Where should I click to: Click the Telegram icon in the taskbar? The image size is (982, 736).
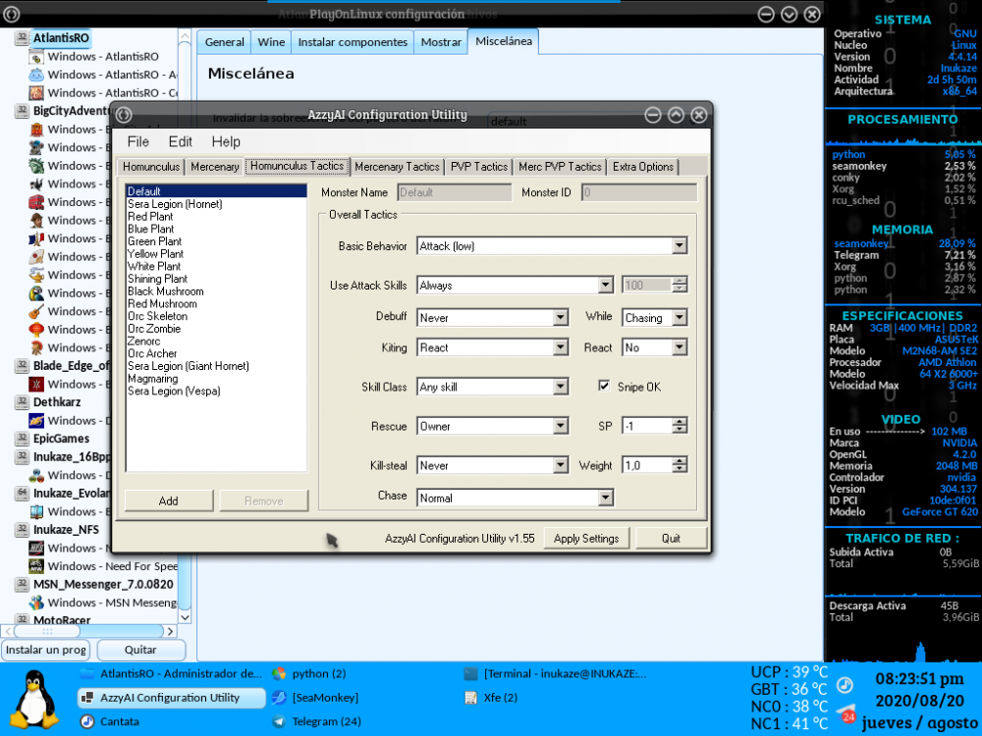pyautogui.click(x=279, y=722)
